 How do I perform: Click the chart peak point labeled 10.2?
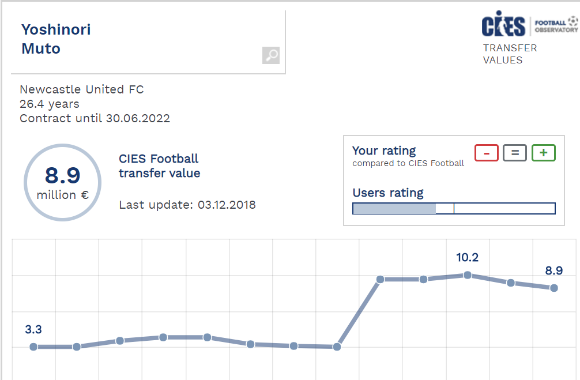coord(468,275)
